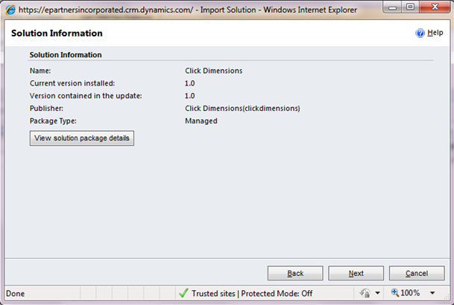This screenshot has width=454, height=305.
Task: Click the green trusted sites checkmark icon
Action: click(x=183, y=293)
